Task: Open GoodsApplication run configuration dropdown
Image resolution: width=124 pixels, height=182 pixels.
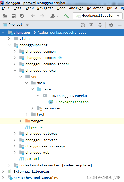Action: 98,16
